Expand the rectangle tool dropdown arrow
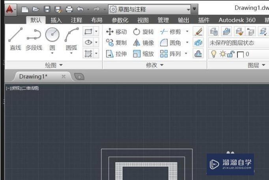This screenshot has height=180, width=269. (x=96, y=32)
